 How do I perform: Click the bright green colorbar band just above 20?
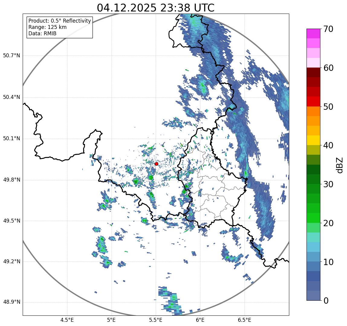(313, 218)
